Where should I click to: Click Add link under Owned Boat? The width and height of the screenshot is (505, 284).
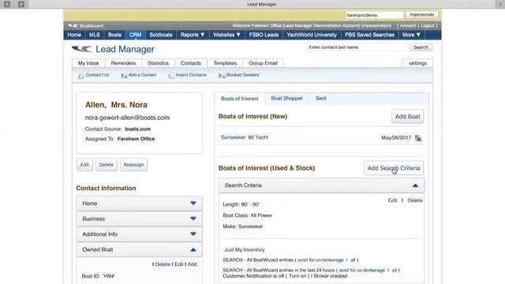(193, 264)
